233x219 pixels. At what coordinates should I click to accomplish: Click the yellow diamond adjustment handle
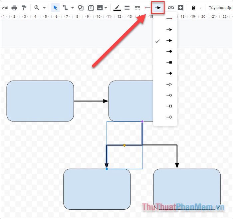pos(124,145)
